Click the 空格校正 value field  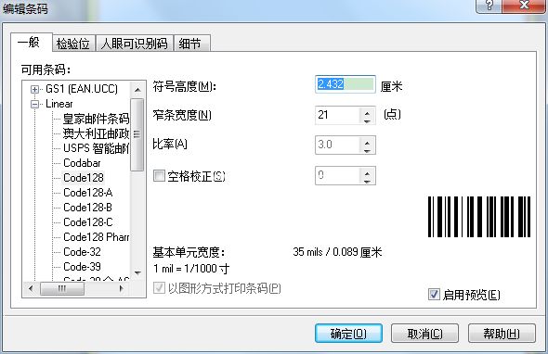337,175
